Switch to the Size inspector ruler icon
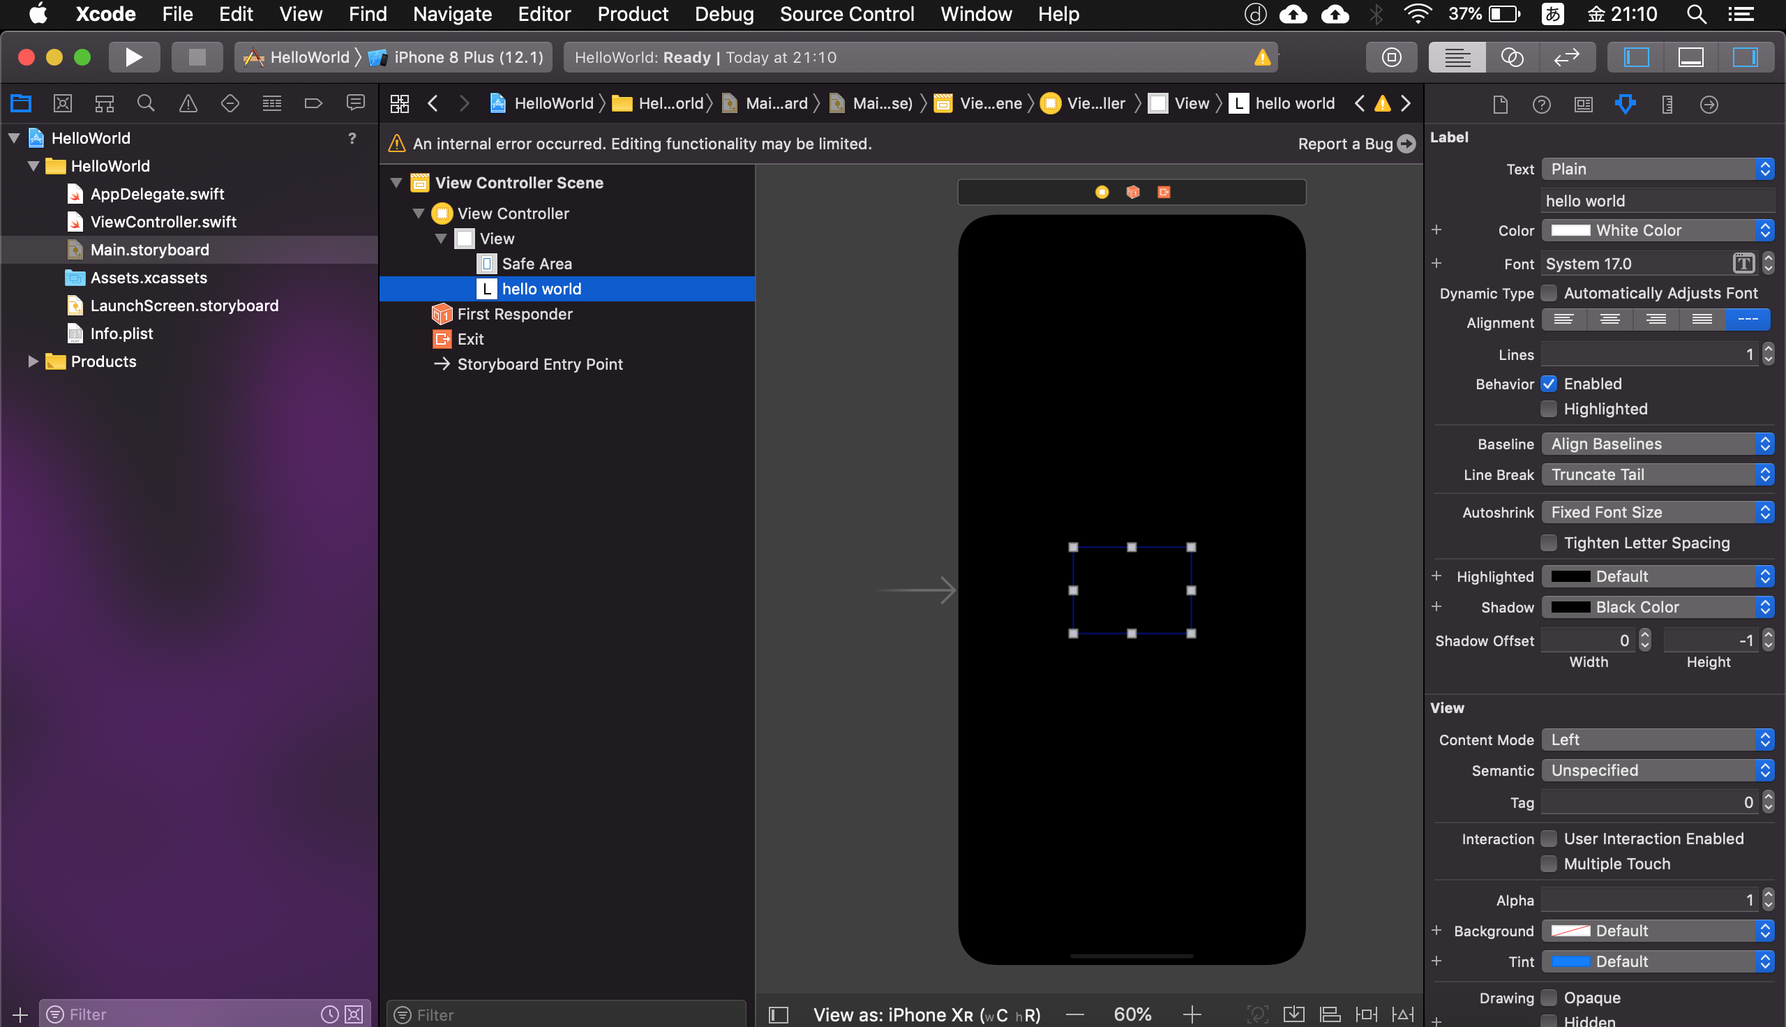Viewport: 1786px width, 1027px height. pos(1667,104)
